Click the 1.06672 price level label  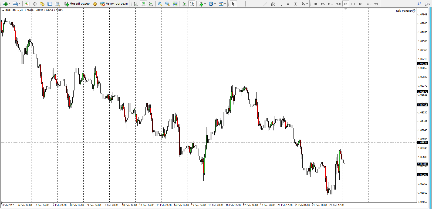point(423,92)
